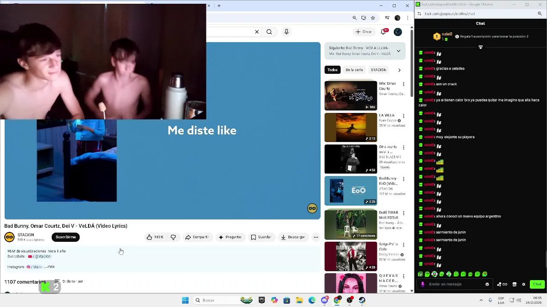Show more filter chips with right arrow
This screenshot has height=307, width=547.
399,70
